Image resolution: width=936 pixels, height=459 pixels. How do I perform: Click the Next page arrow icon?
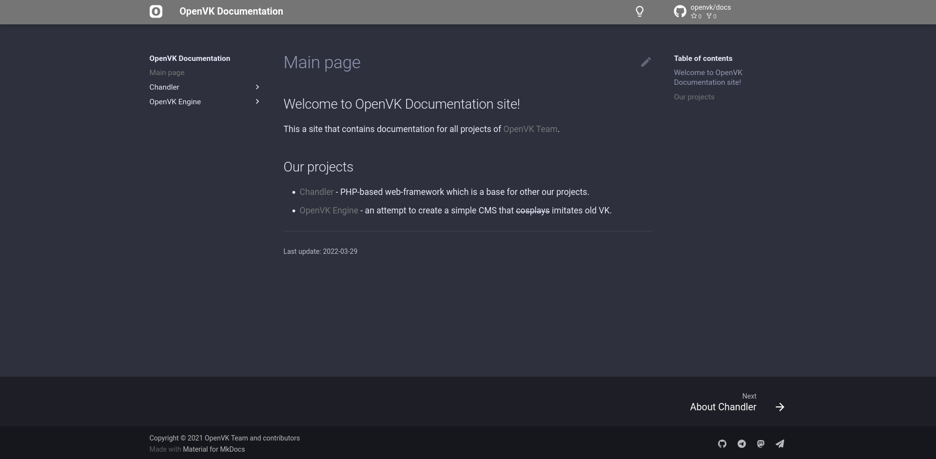(x=780, y=407)
